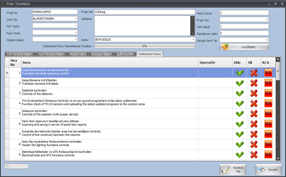Click the grid scrollbar down arrow
The image size is (286, 177).
click(278, 159)
